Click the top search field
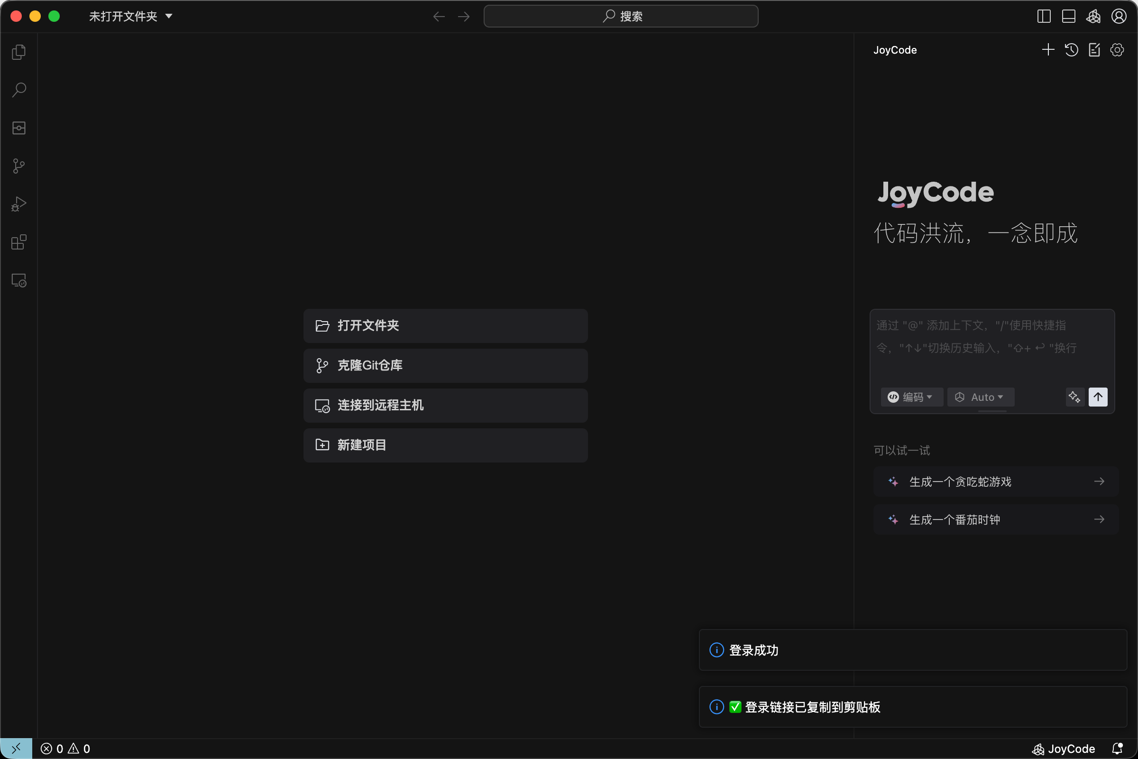Viewport: 1138px width, 759px height. (x=621, y=17)
